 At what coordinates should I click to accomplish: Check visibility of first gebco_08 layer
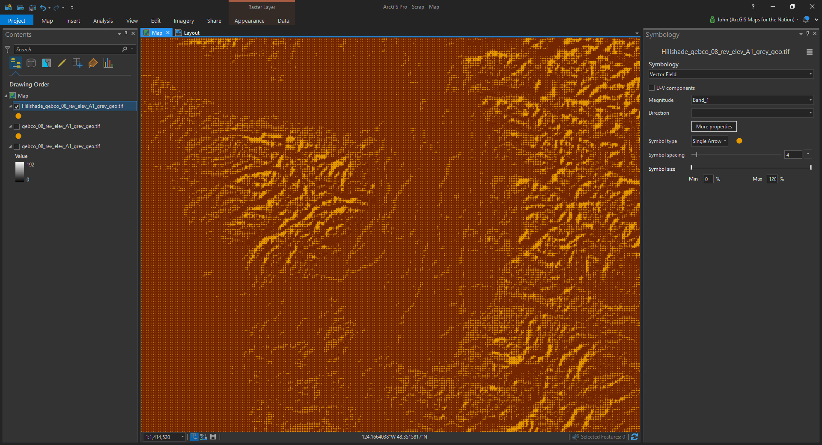click(x=17, y=126)
